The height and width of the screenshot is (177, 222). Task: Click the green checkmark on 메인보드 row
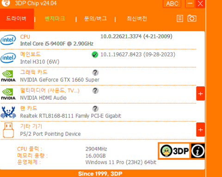tap(95, 55)
